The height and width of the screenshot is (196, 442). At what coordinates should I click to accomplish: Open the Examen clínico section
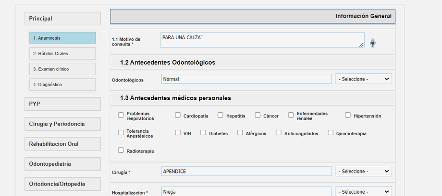[x=62, y=69]
